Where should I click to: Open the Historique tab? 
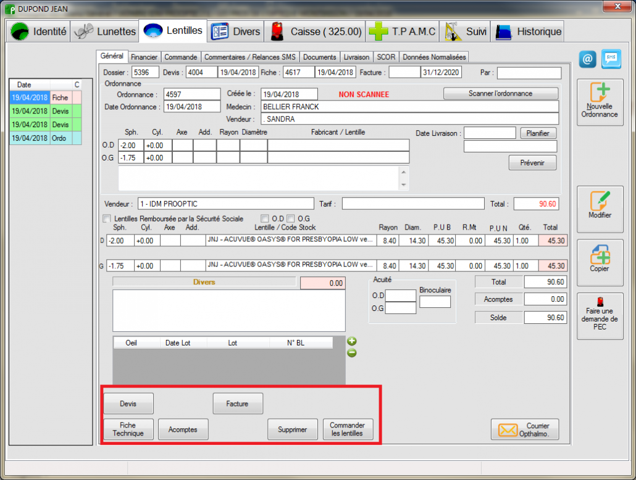click(x=528, y=31)
